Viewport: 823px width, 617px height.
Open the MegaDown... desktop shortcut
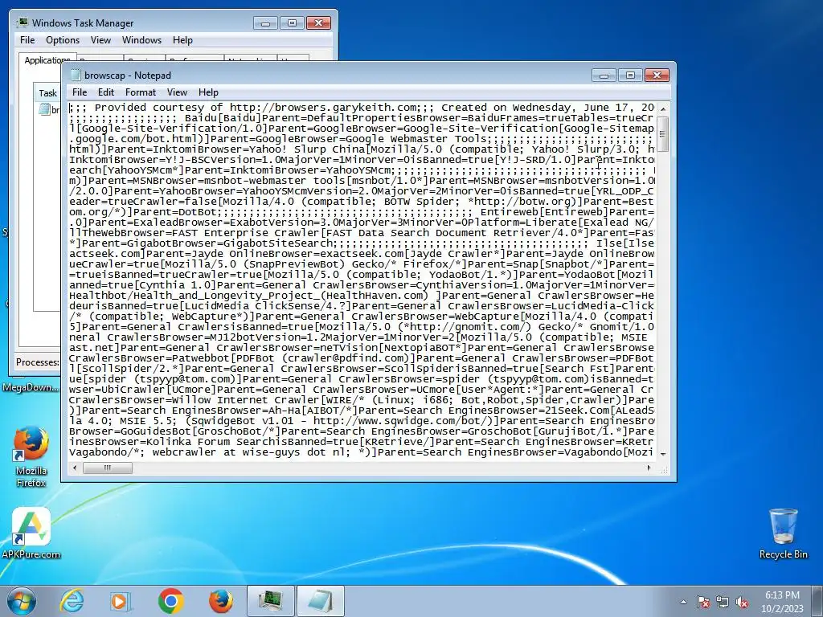click(31, 387)
